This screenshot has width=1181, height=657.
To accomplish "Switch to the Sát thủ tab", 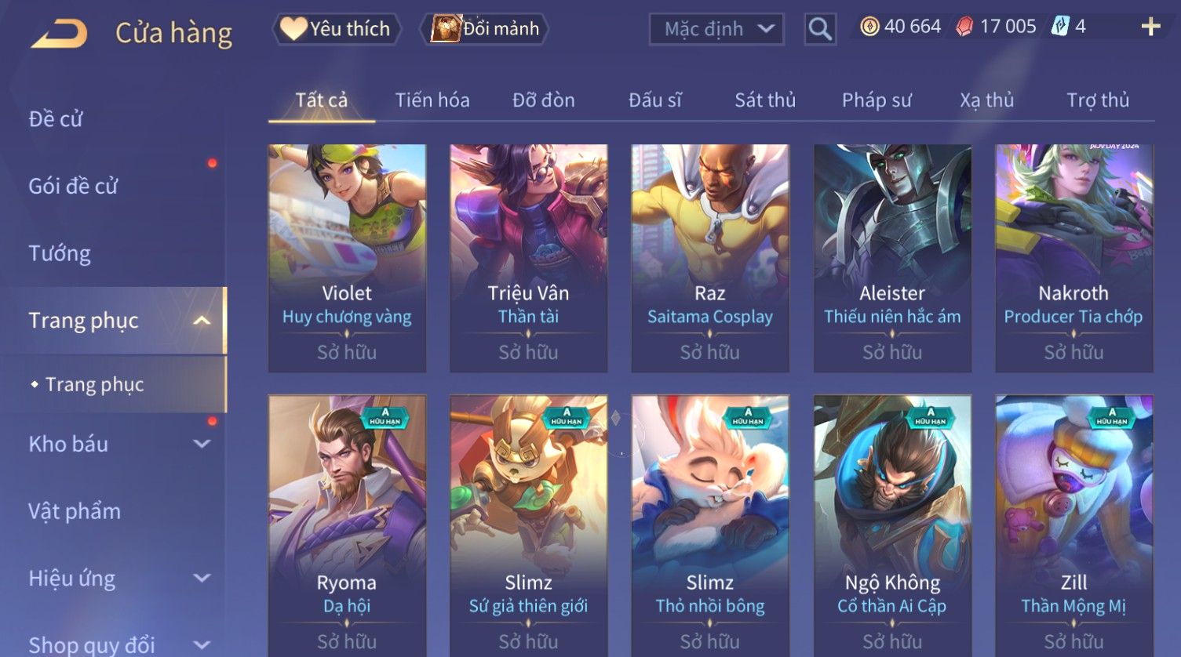I will tap(765, 100).
